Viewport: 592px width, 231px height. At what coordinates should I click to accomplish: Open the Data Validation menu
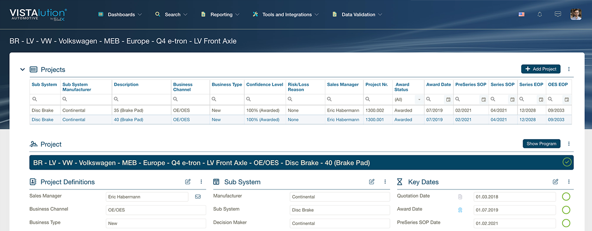point(358,15)
